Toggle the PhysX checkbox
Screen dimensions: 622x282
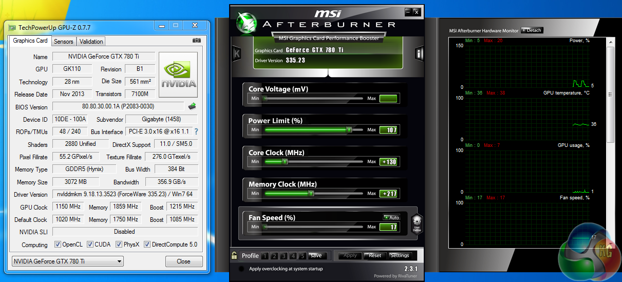[119, 245]
